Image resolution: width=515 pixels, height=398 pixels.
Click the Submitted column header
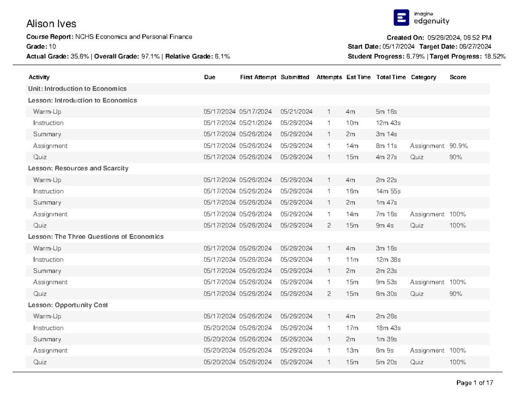(295, 77)
